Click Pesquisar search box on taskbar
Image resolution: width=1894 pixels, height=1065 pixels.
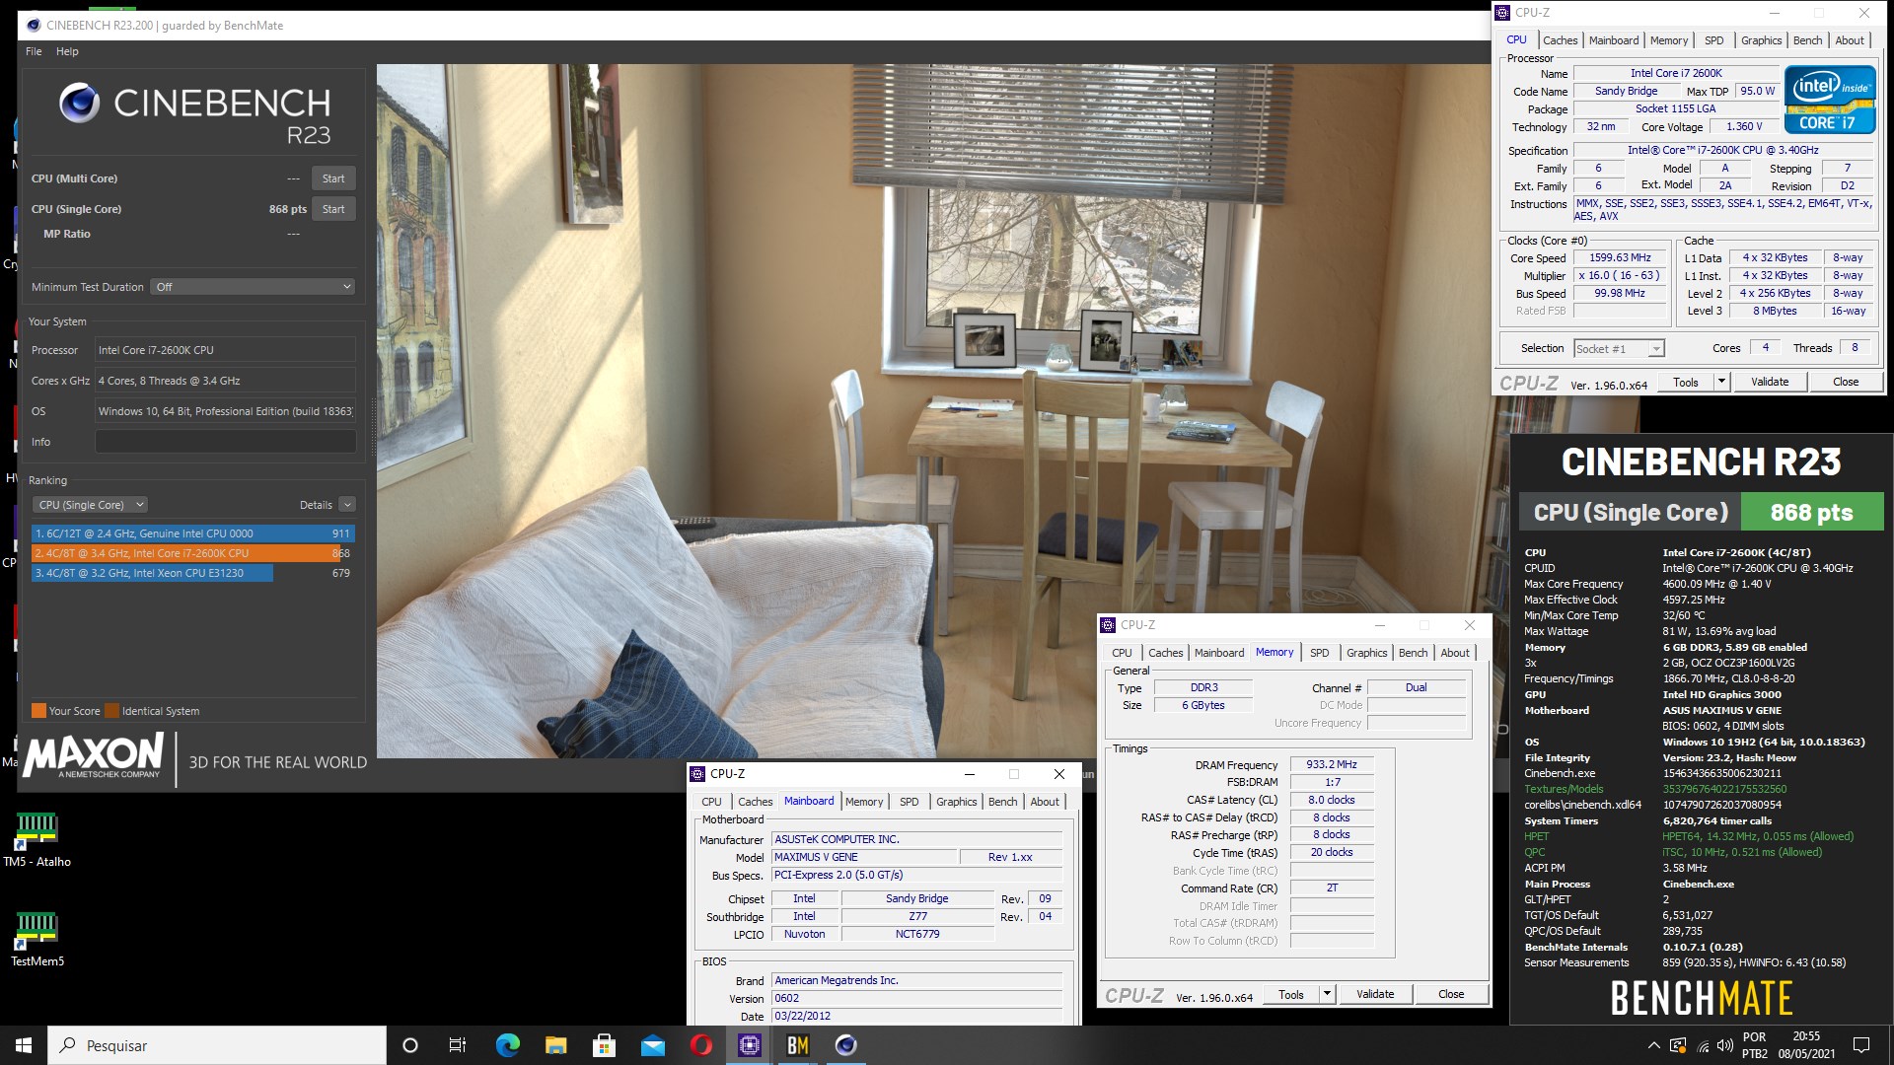(x=217, y=1045)
